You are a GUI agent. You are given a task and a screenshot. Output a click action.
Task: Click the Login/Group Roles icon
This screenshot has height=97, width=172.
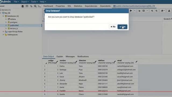(x=6, y=32)
